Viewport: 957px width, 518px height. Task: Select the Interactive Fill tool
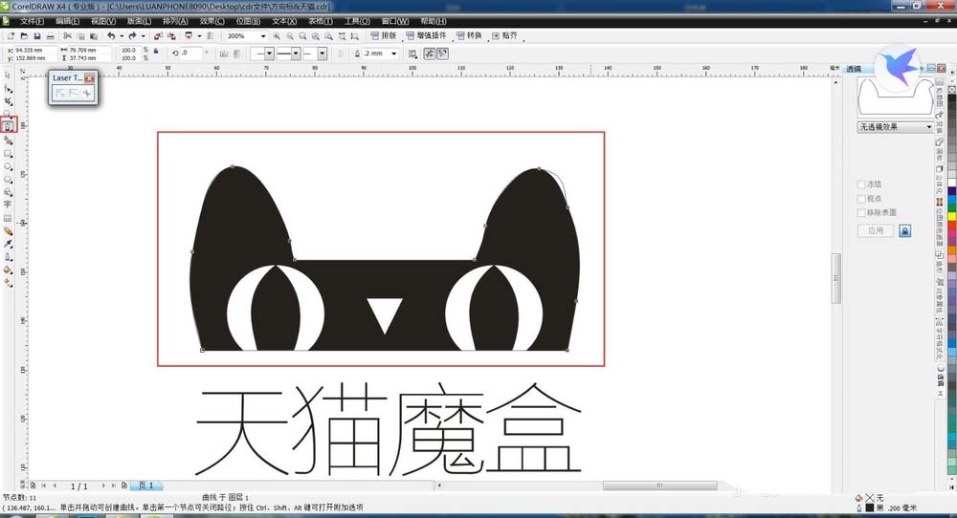[x=8, y=283]
